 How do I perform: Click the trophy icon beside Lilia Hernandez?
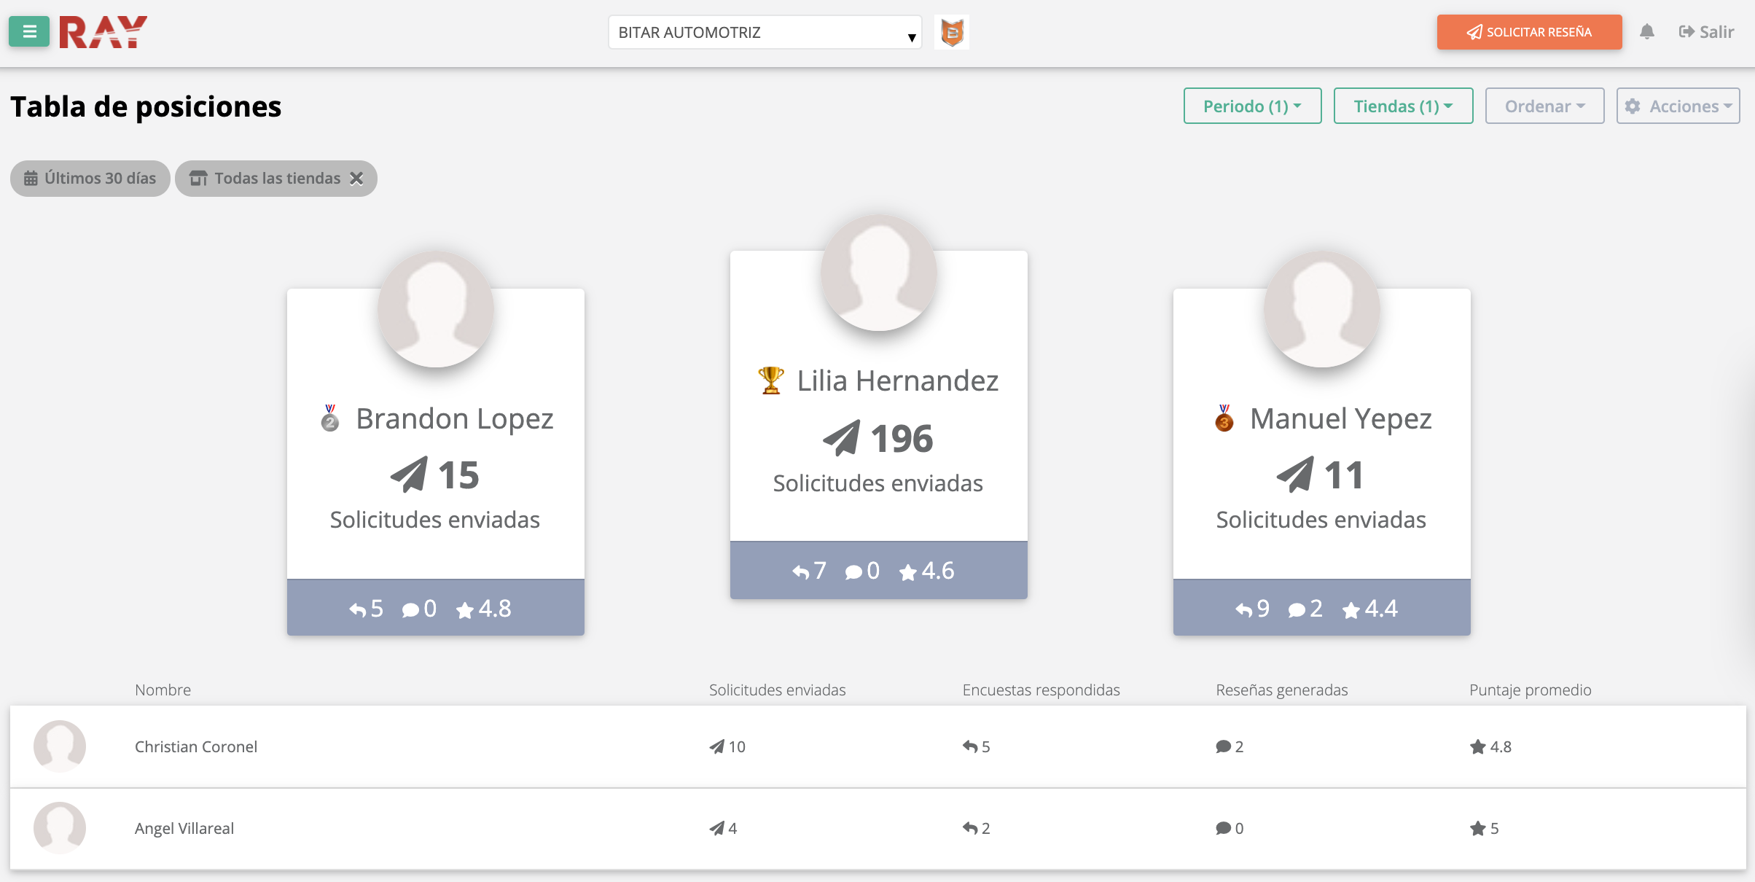pyautogui.click(x=769, y=380)
